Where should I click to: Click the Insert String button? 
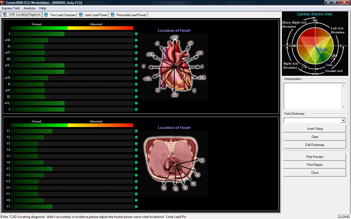(x=315, y=129)
